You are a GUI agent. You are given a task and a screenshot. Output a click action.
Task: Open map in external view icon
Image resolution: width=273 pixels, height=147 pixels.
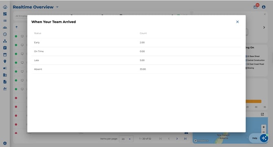pyautogui.click(x=262, y=114)
